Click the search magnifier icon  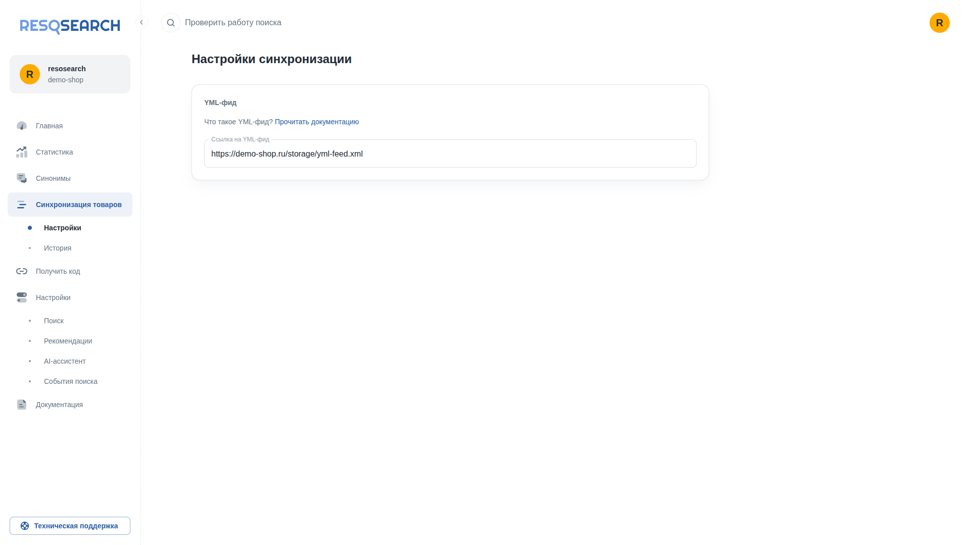171,23
